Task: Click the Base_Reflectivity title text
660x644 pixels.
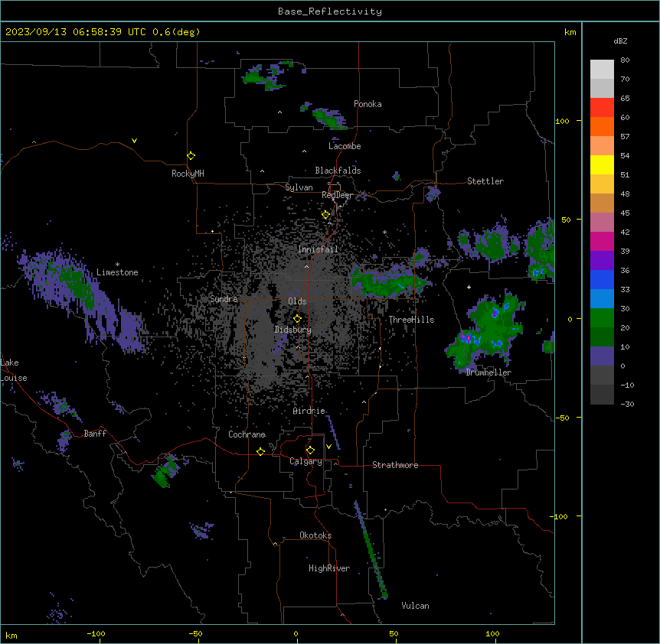Action: click(330, 11)
